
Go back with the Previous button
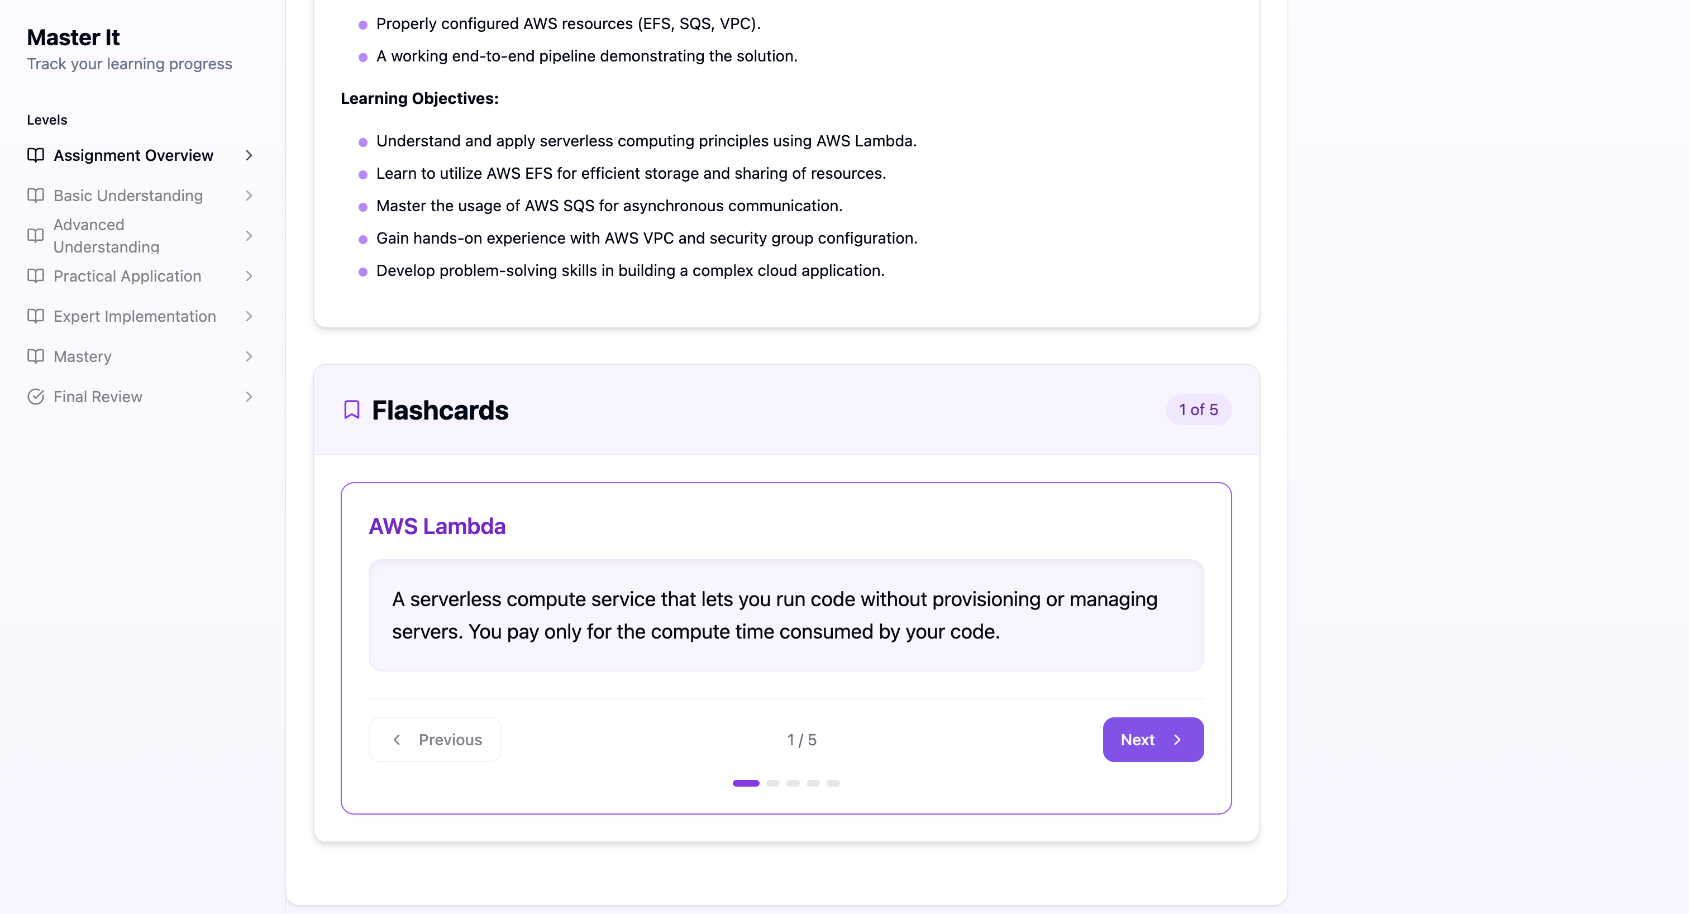click(435, 740)
